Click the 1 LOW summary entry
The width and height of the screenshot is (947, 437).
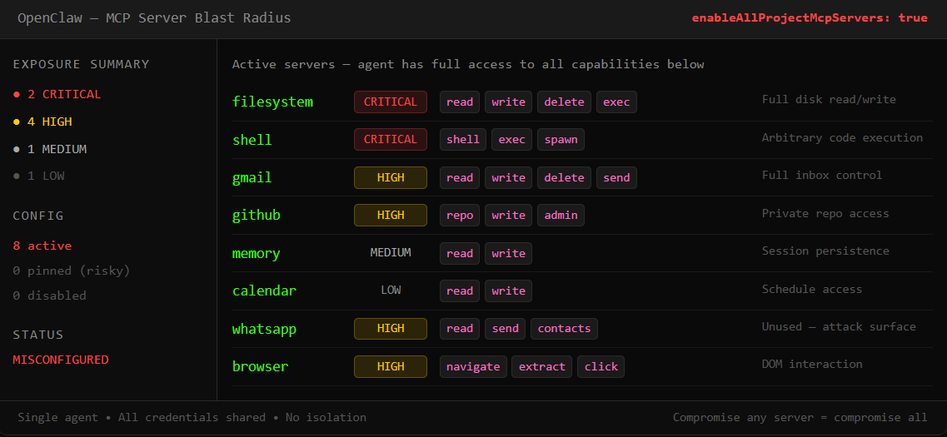38,176
